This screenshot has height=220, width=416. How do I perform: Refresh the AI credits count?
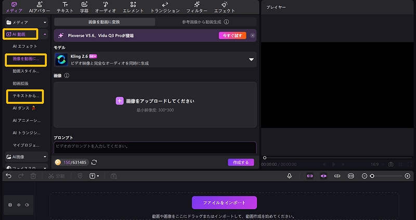[94, 162]
